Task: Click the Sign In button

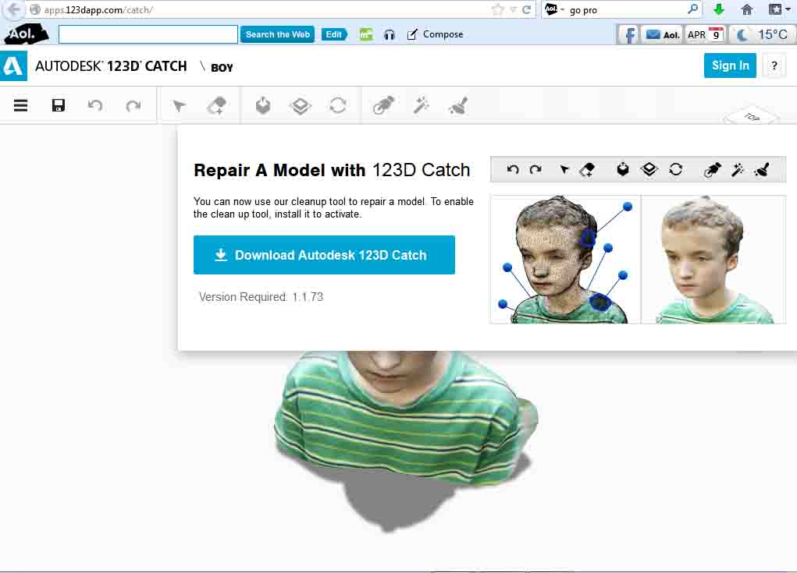Action: pos(730,65)
